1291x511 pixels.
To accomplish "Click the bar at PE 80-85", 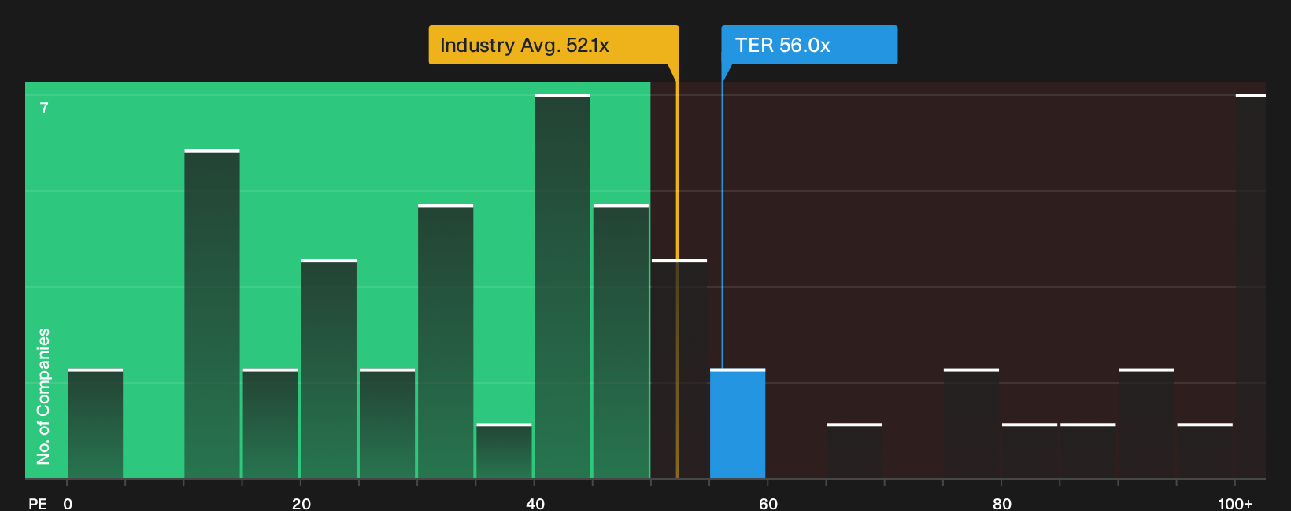I will (1030, 451).
